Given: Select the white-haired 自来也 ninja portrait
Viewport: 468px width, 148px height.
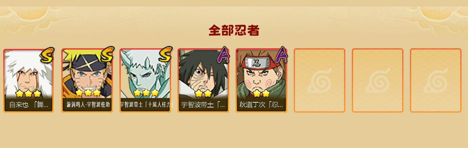Looking at the screenshot, I should [x=28, y=80].
